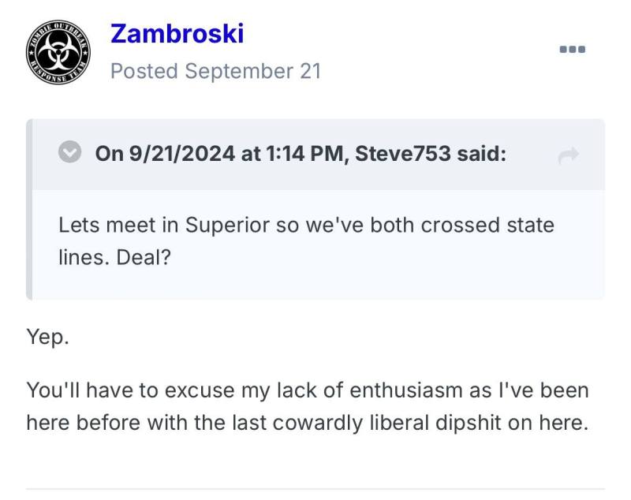Click the Yep. reply line
This screenshot has height=500, width=631.
[48, 337]
